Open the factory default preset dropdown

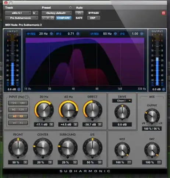click(57, 13)
